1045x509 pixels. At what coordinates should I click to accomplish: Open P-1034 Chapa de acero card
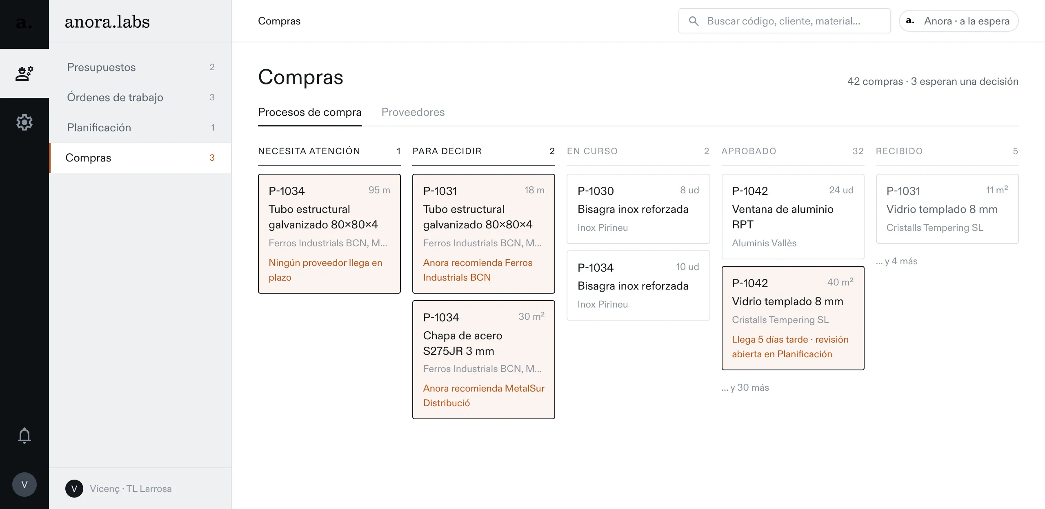pos(483,360)
